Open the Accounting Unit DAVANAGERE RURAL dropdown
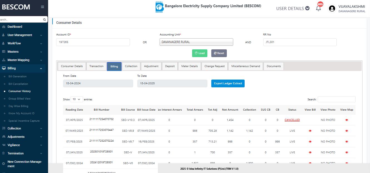 click(196, 42)
